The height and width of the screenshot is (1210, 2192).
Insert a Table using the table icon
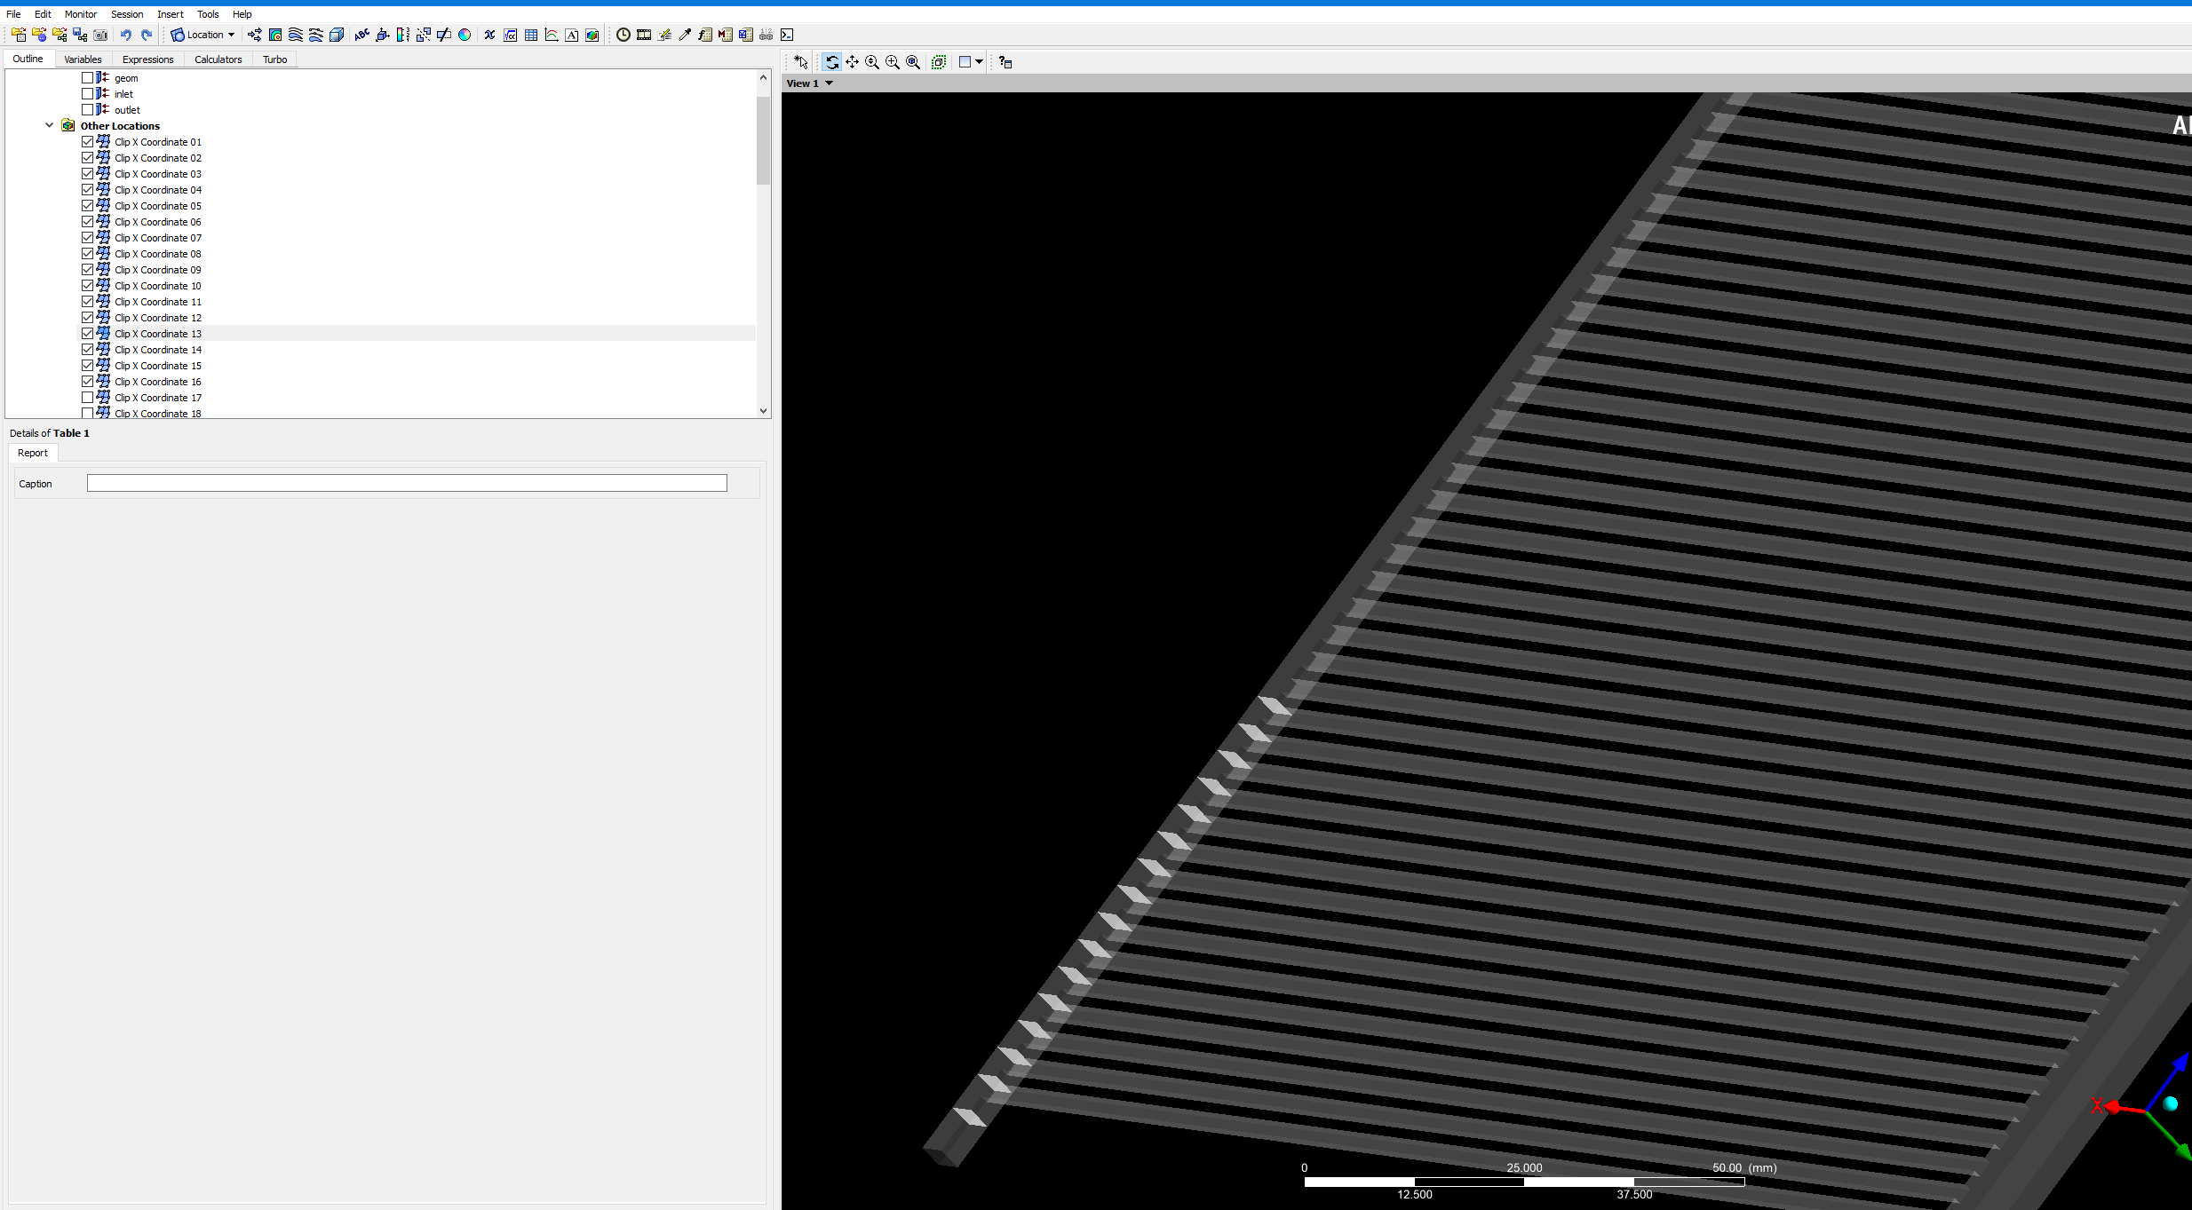click(x=530, y=36)
